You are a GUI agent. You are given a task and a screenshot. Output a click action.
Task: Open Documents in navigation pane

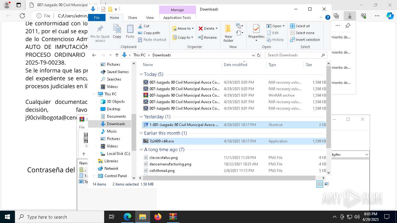113,116
